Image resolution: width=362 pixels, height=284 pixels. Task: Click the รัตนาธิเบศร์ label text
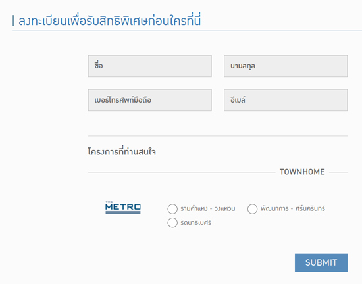pos(195,223)
